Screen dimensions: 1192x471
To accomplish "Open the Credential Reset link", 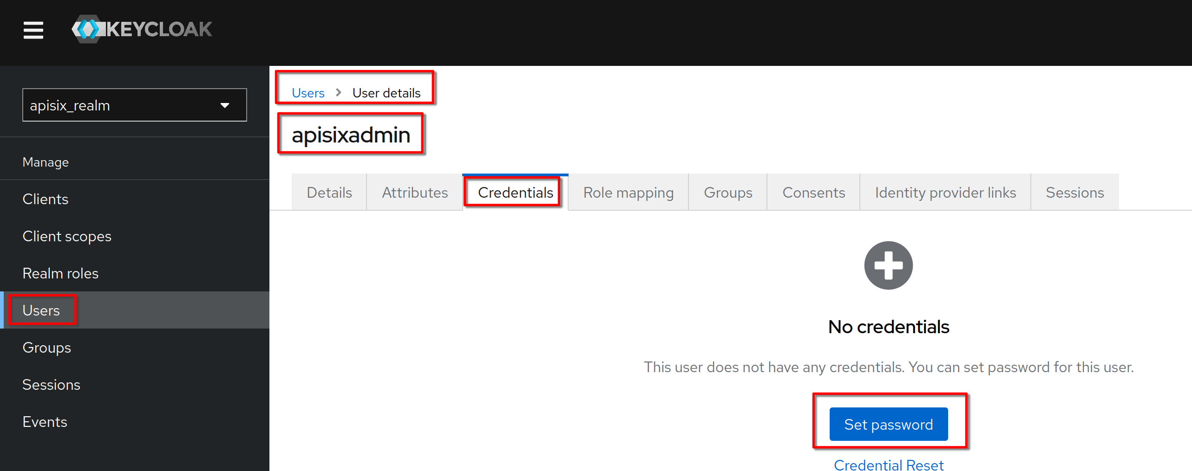I will click(x=888, y=465).
